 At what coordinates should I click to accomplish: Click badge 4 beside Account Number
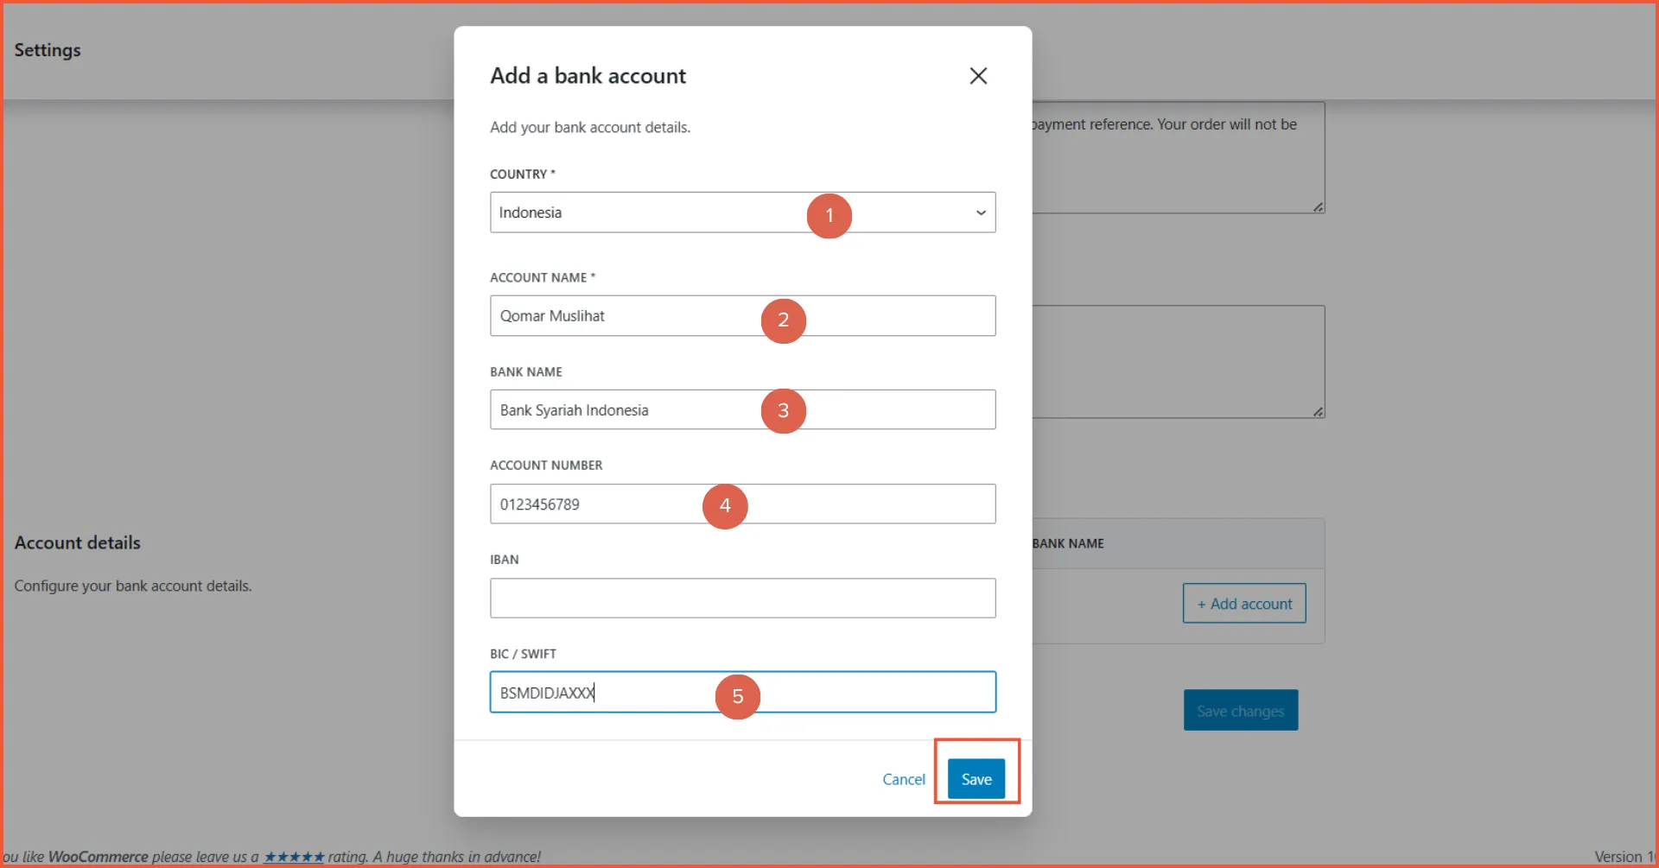coord(725,506)
